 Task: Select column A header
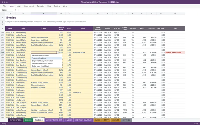click(x=10, y=13)
